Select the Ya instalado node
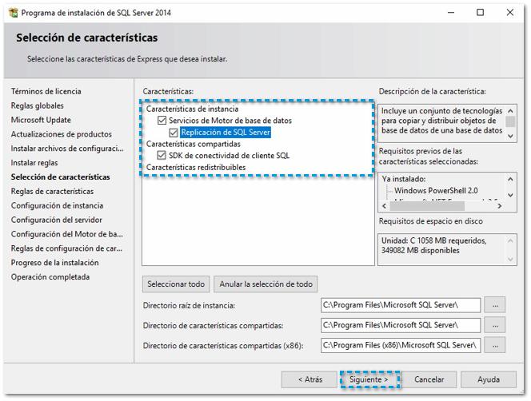Viewport: 531px width, 401px height. [404, 179]
